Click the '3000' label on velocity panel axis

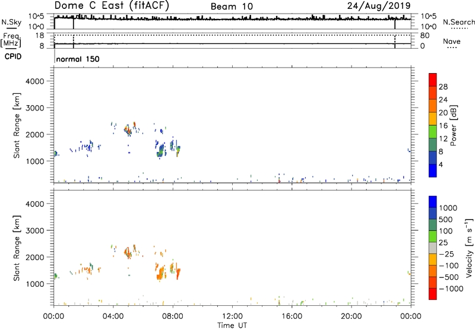coord(35,230)
